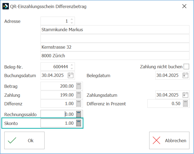This screenshot has width=194, height=154.
Task: Click the Betrag label
Action: point(11,86)
